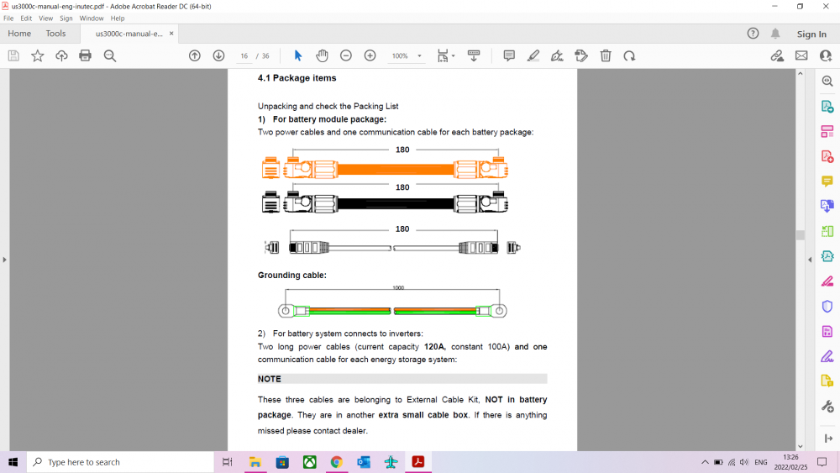The width and height of the screenshot is (840, 473).
Task: Print the document with printer icon
Action: coord(85,55)
